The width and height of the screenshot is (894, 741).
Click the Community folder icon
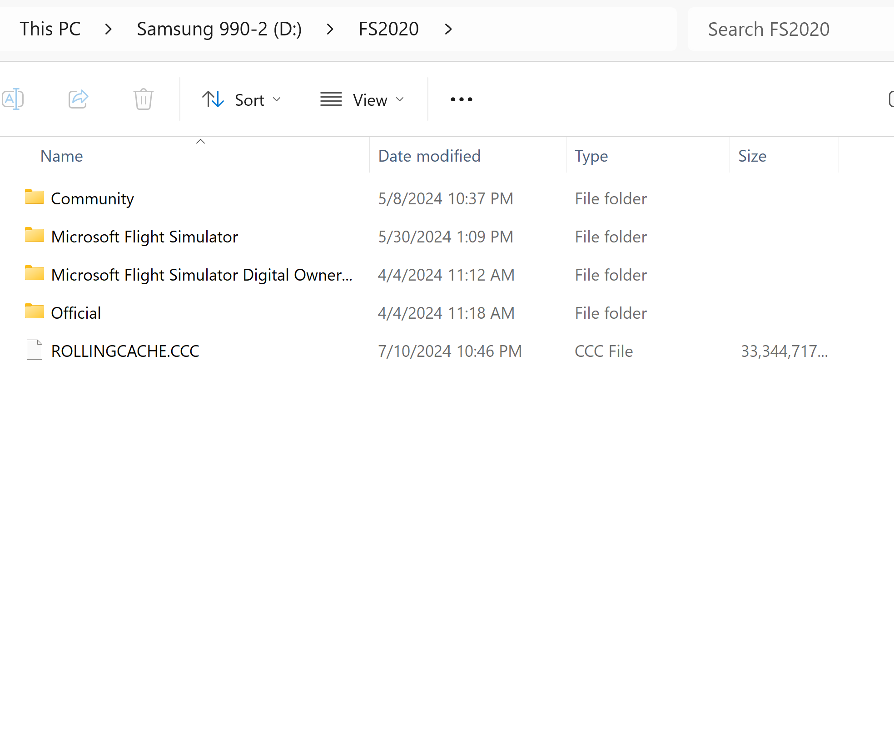pos(35,198)
